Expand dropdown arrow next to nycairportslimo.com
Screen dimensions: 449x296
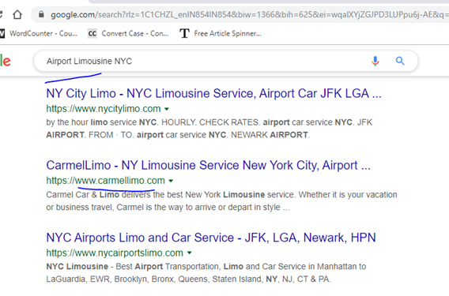click(x=189, y=253)
